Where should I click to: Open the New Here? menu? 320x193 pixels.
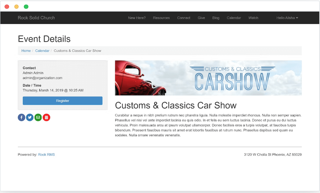coord(137,18)
